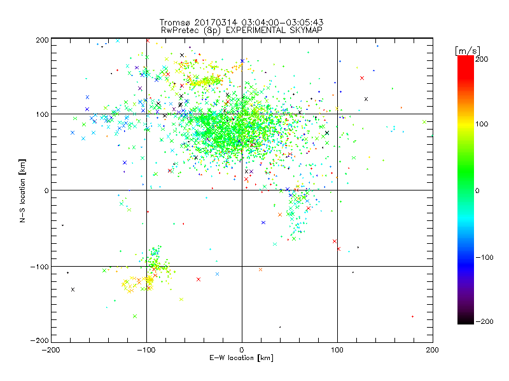The height and width of the screenshot is (381, 509).
Task: Click the y-axis tick label '0'
Action: [x=46, y=190]
